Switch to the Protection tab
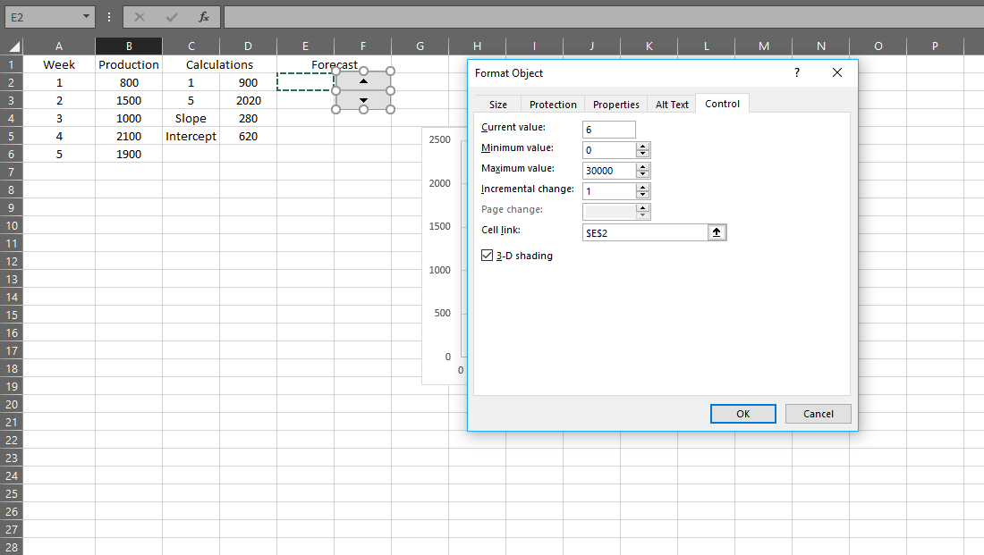984x555 pixels. tap(553, 105)
